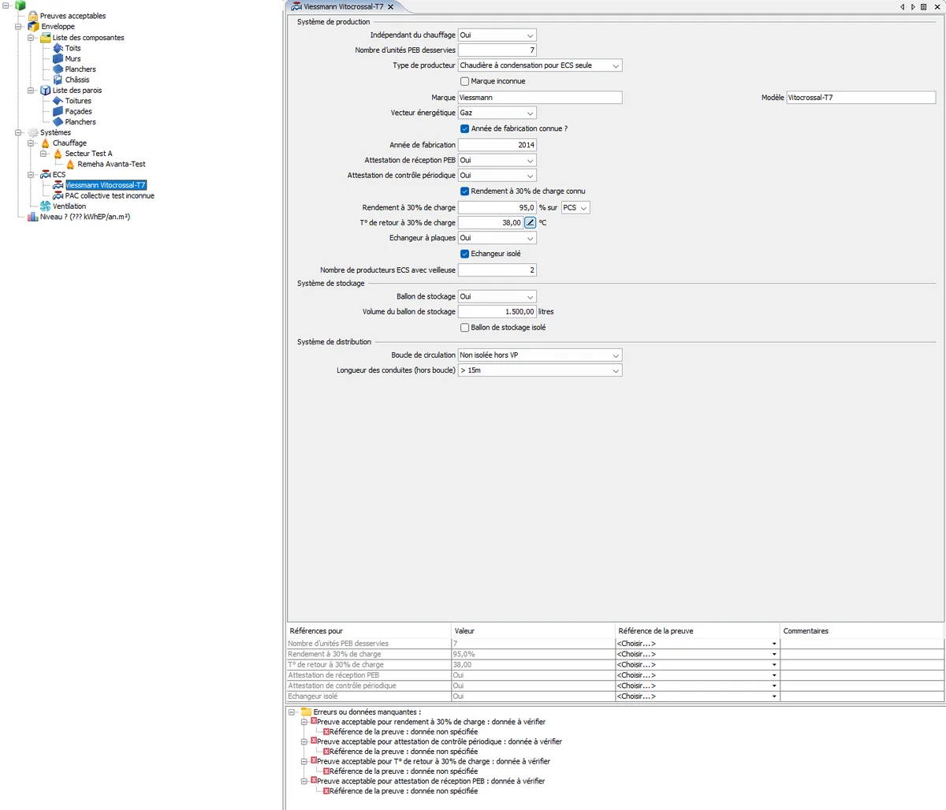The image size is (946, 810).
Task: Collapse the Liste des composantes tree node
Action: 31,38
